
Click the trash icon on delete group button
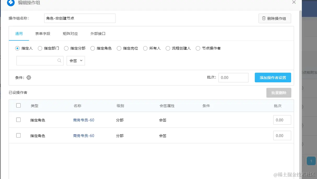click(x=264, y=18)
